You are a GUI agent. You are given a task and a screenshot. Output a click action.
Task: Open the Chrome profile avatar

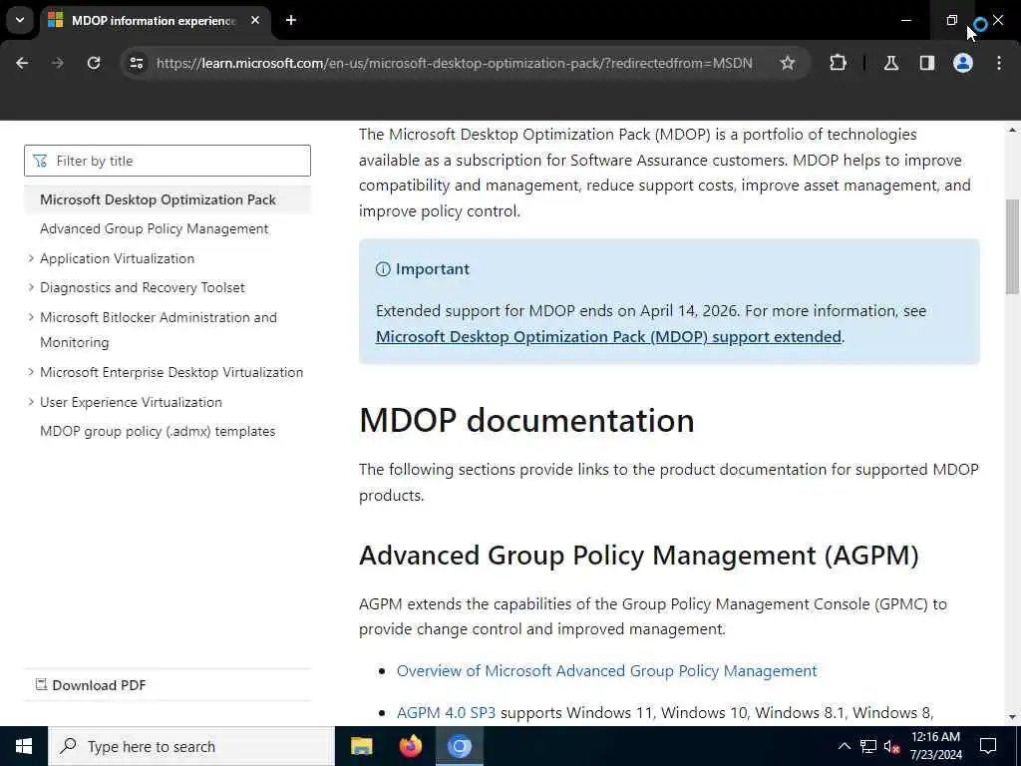(963, 63)
